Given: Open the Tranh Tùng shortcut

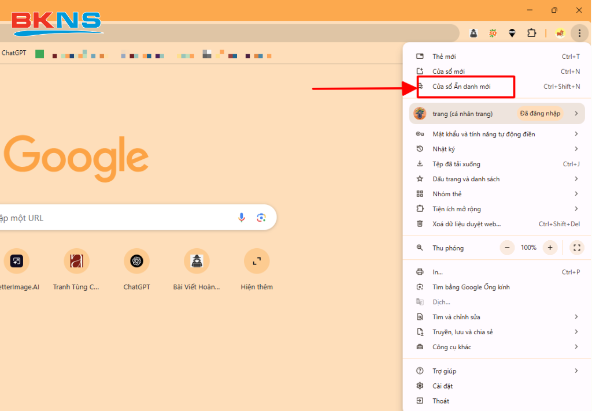Looking at the screenshot, I should (76, 260).
